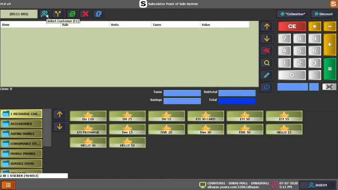The width and height of the screenshot is (338, 190).
Task: Add product ETI 30 CARD
Action: click(x=206, y=116)
